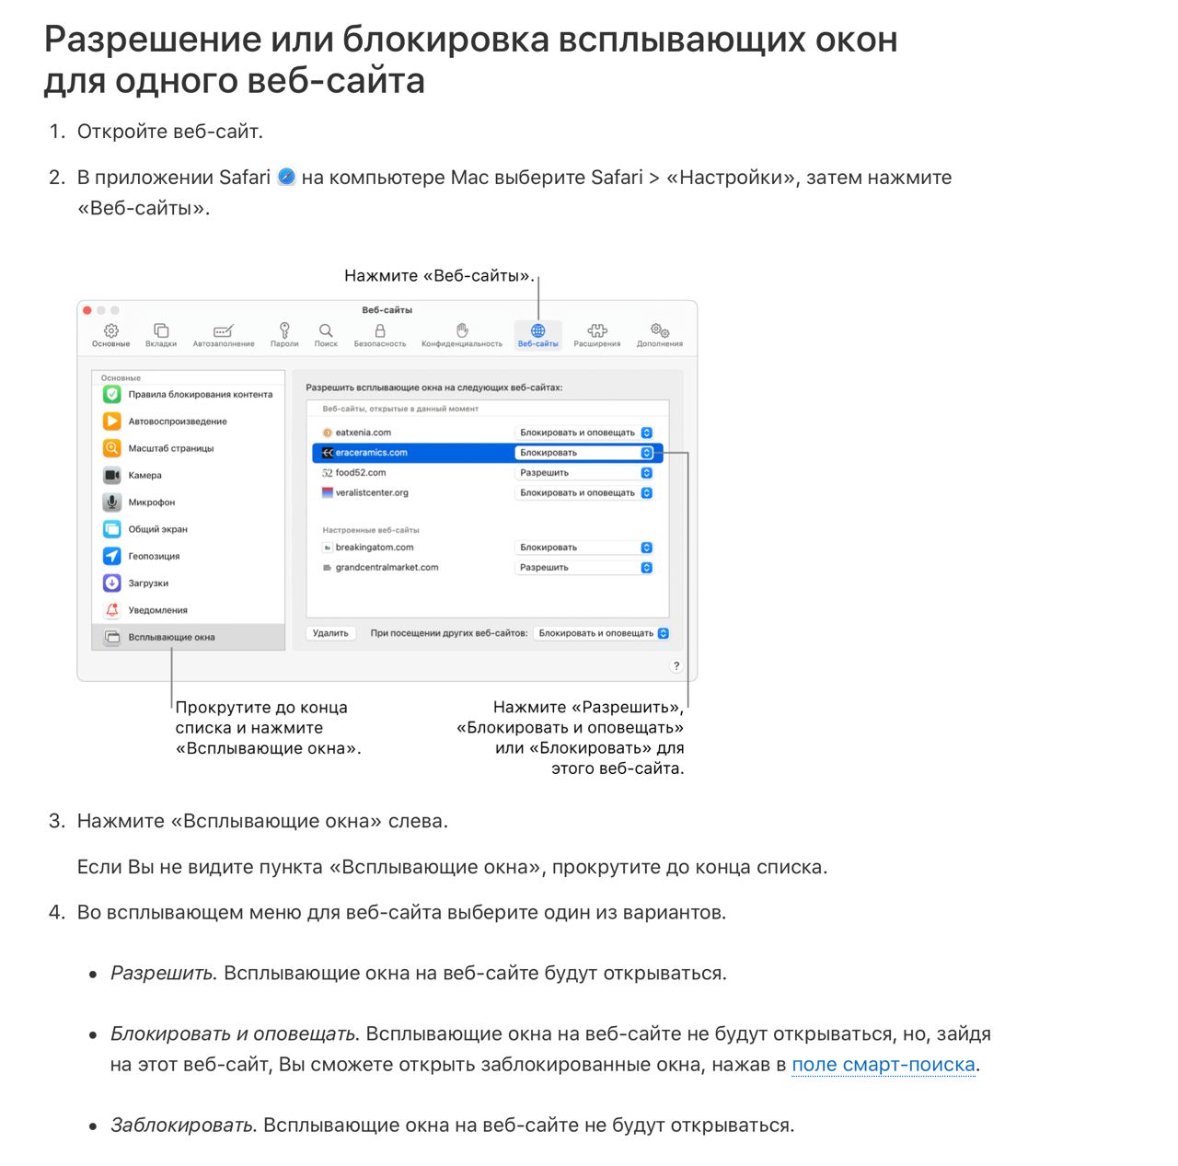
Task: Click the Откройте веб-сайт step text
Action: click(170, 132)
